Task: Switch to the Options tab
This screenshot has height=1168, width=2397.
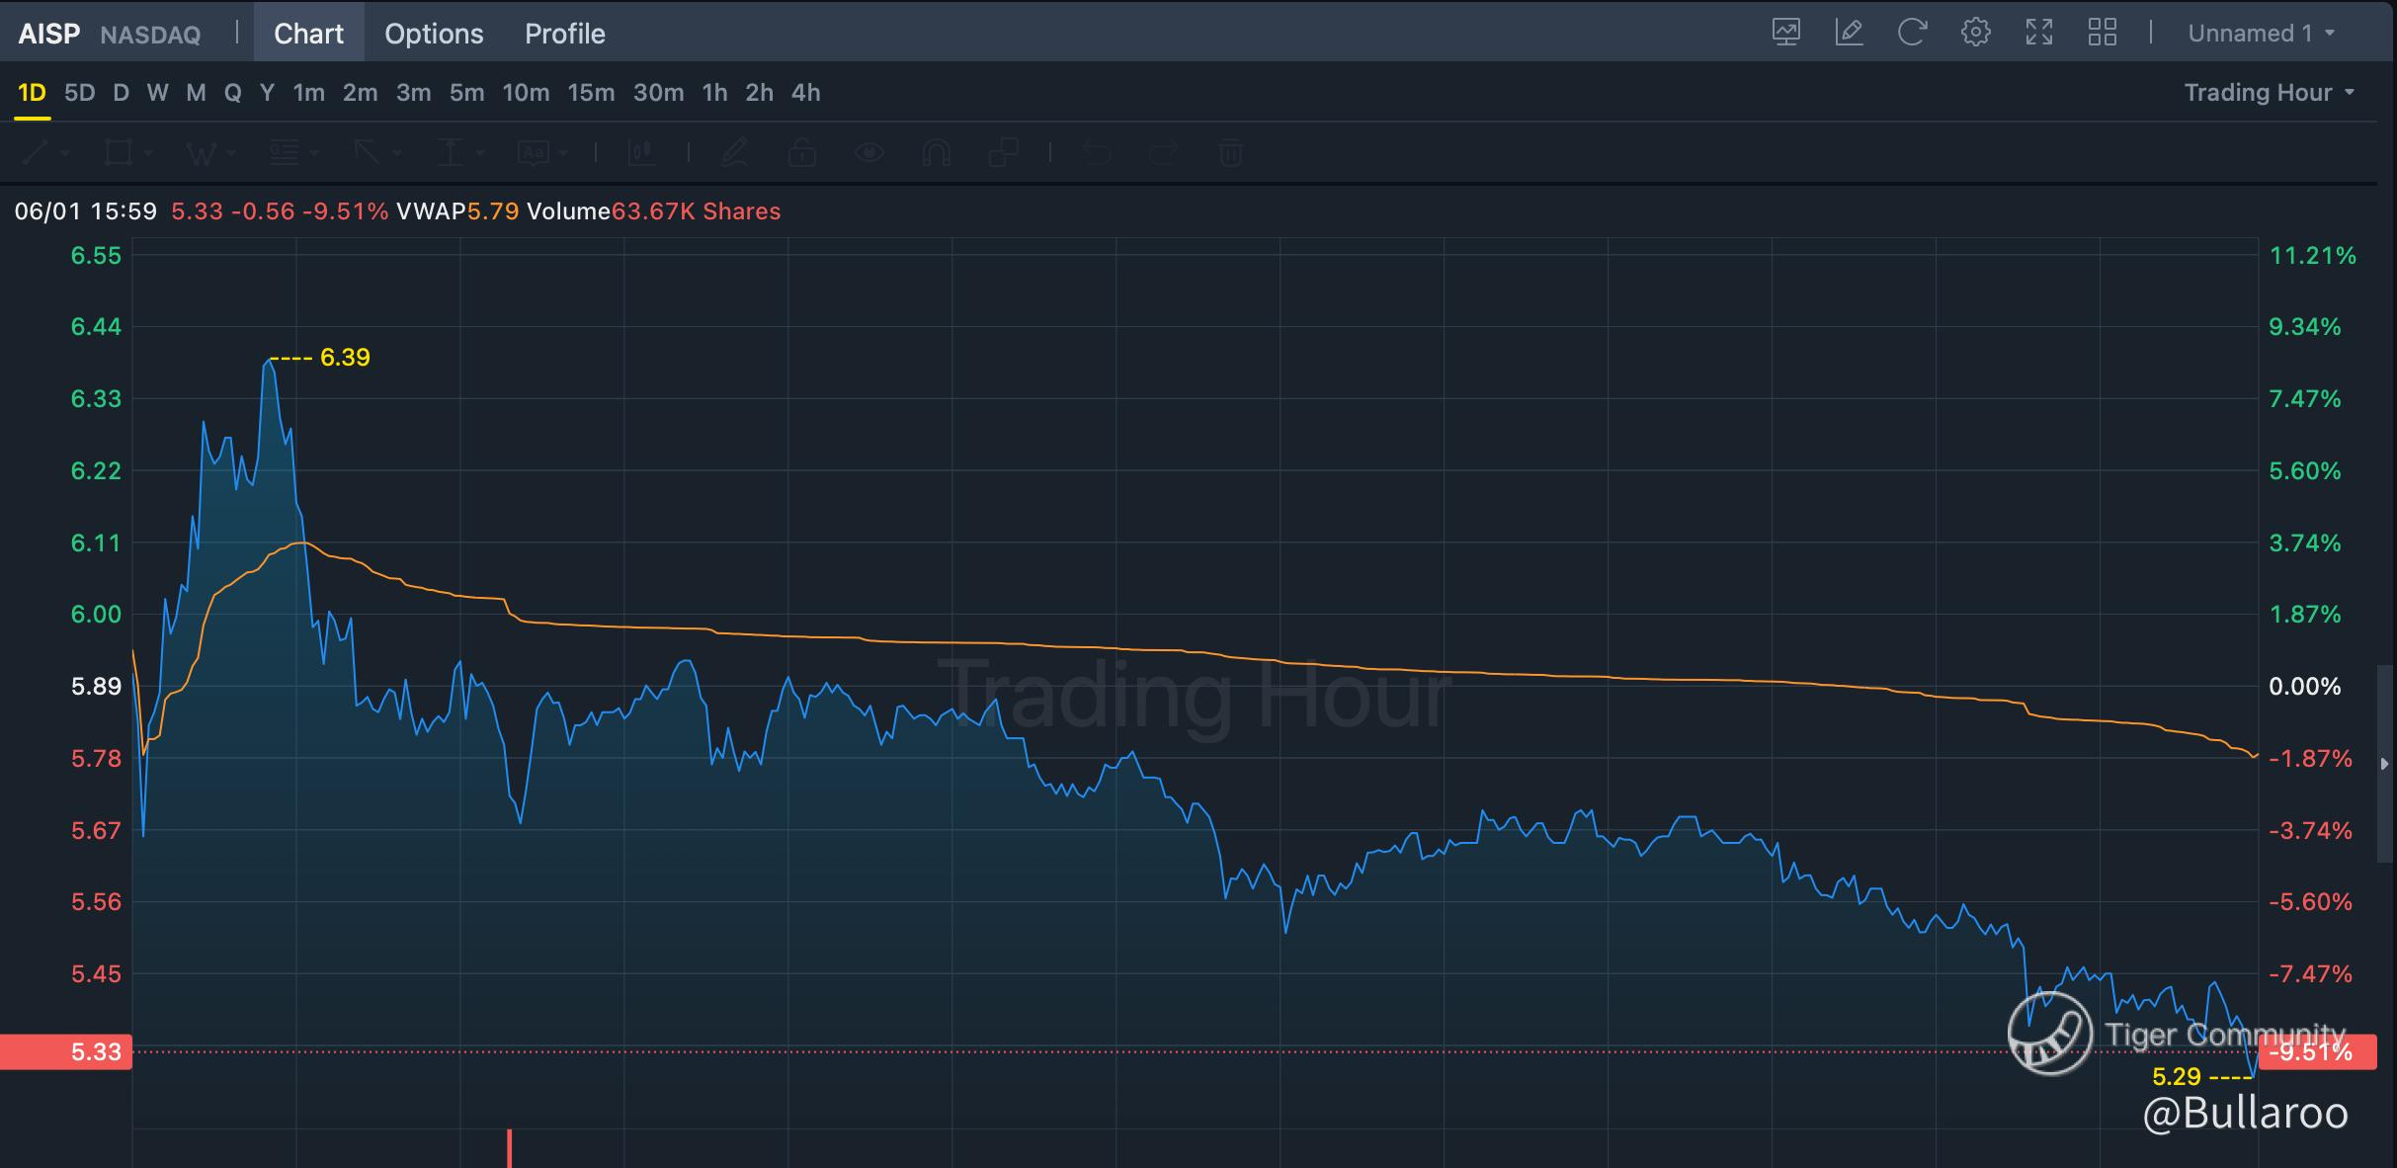Action: [434, 34]
